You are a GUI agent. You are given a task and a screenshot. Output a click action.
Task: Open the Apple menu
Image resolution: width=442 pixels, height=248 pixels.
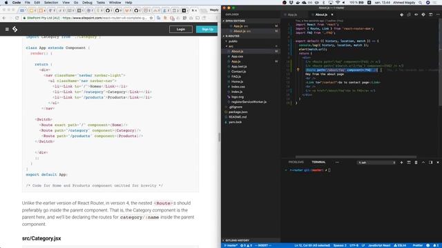[x=6, y=3]
